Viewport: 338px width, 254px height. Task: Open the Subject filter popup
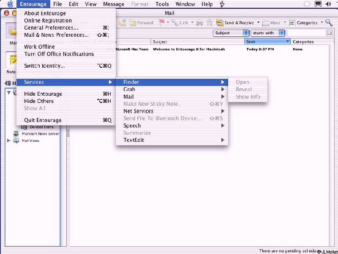[x=231, y=33]
